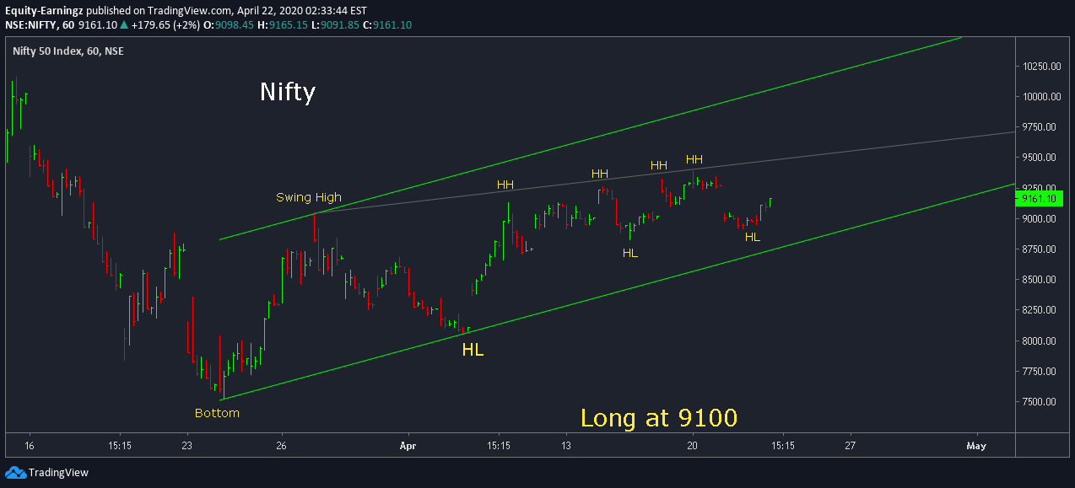1075x488 pixels.
Task: Click the "23" date on the time axis
Action: point(187,445)
